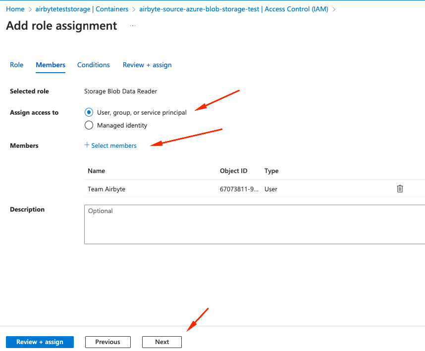Viewport: 425px width, 351px height.
Task: Proceed with the Next button
Action: pyautogui.click(x=162, y=342)
